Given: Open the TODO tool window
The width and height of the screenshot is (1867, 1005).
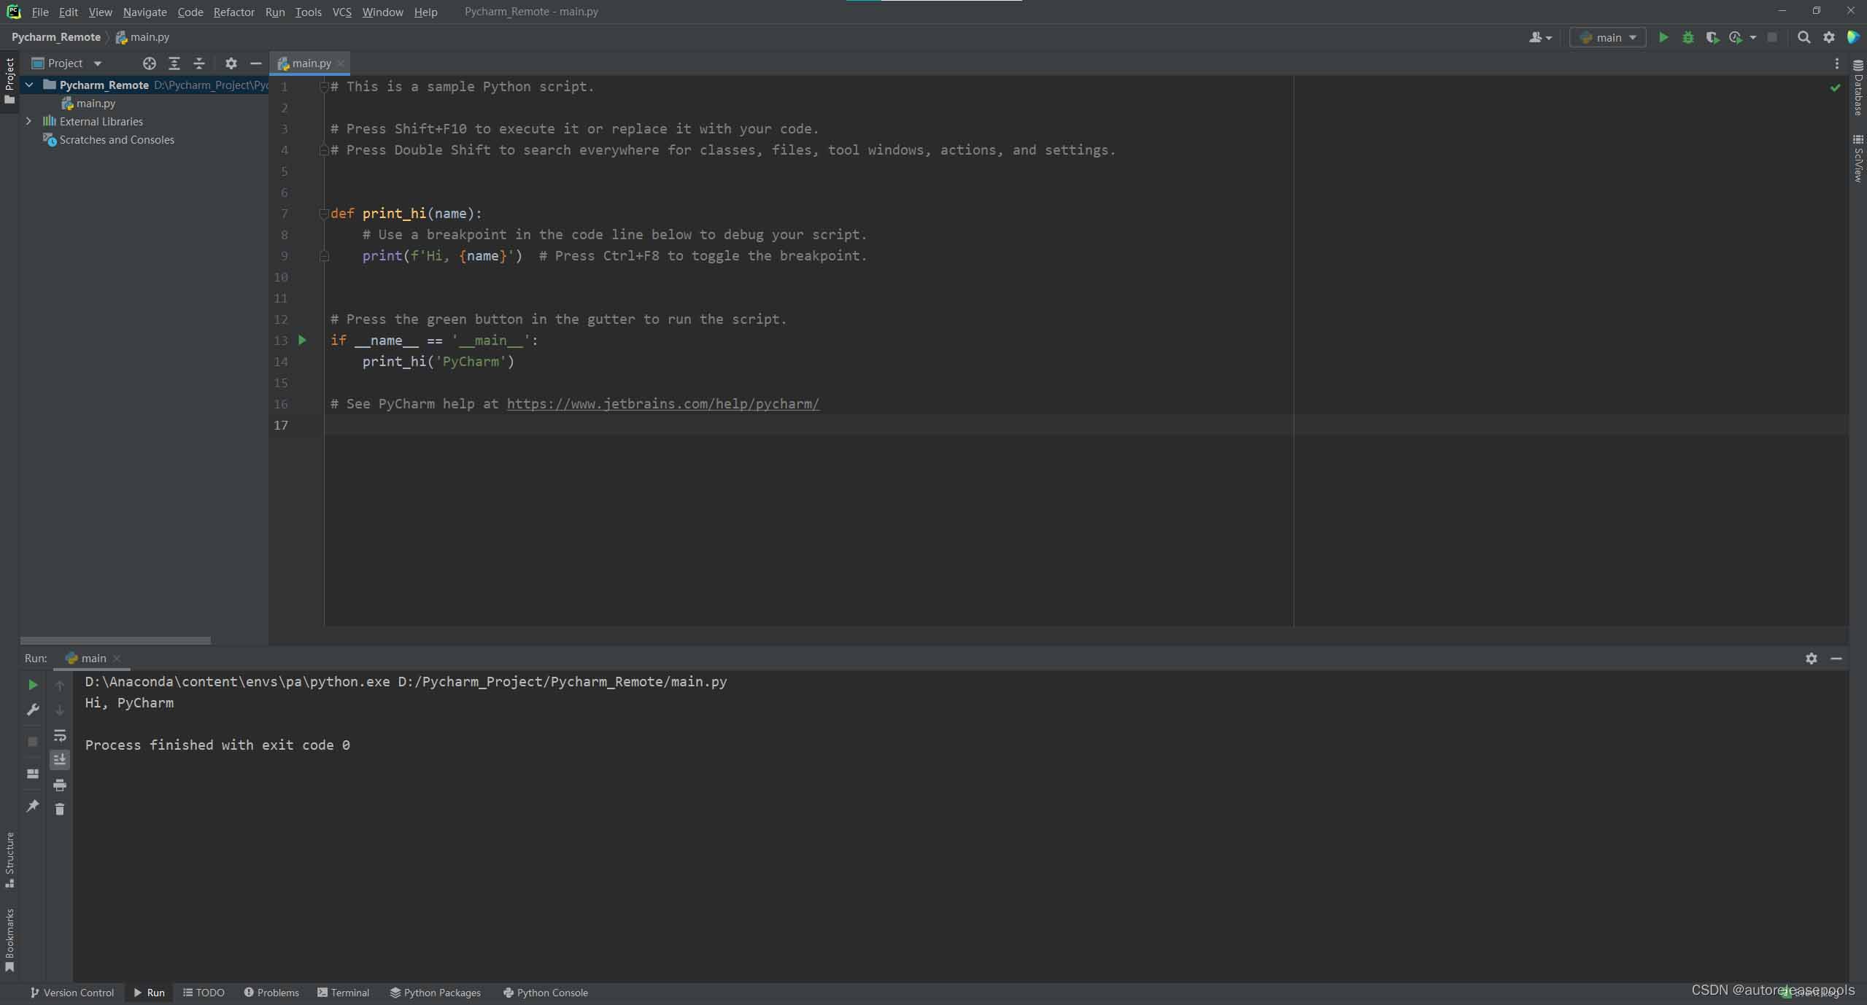Looking at the screenshot, I should [x=204, y=993].
